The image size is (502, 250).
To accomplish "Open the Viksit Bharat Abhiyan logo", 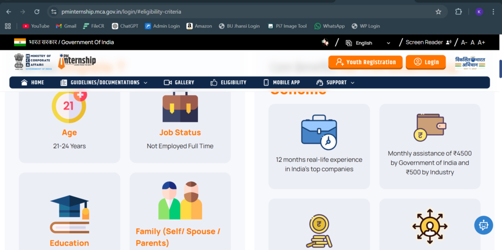I will (470, 63).
